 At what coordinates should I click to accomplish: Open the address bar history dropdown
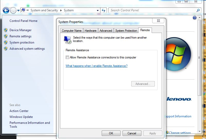pos(98,11)
